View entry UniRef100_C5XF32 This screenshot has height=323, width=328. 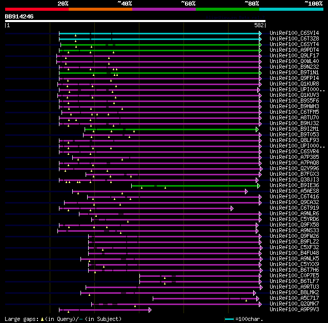294,248
